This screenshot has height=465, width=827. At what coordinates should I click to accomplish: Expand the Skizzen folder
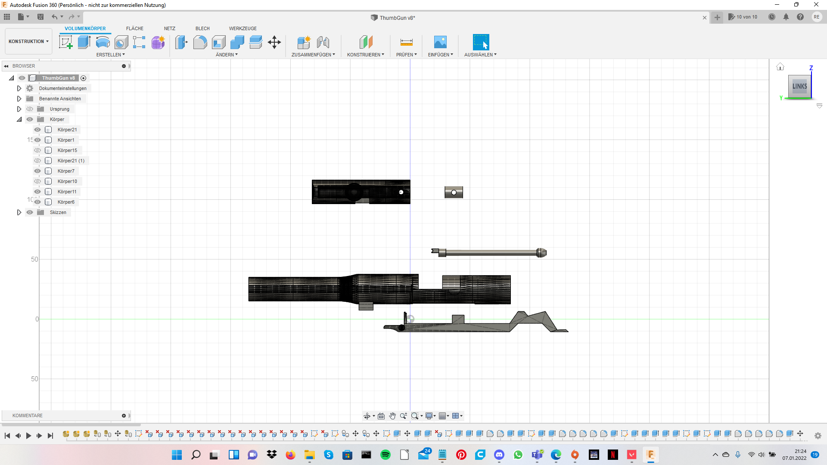pyautogui.click(x=19, y=212)
